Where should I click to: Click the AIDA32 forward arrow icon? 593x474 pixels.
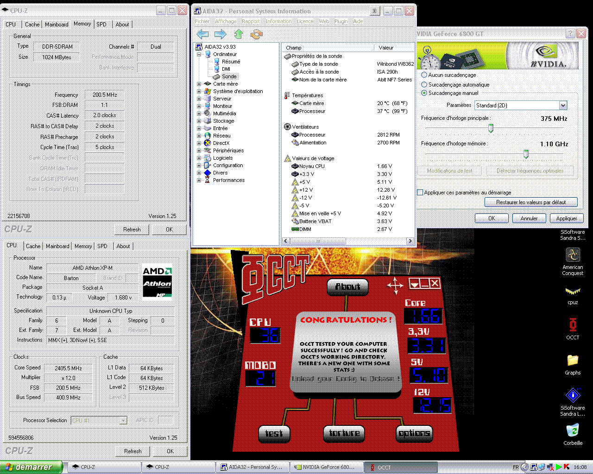click(221, 34)
